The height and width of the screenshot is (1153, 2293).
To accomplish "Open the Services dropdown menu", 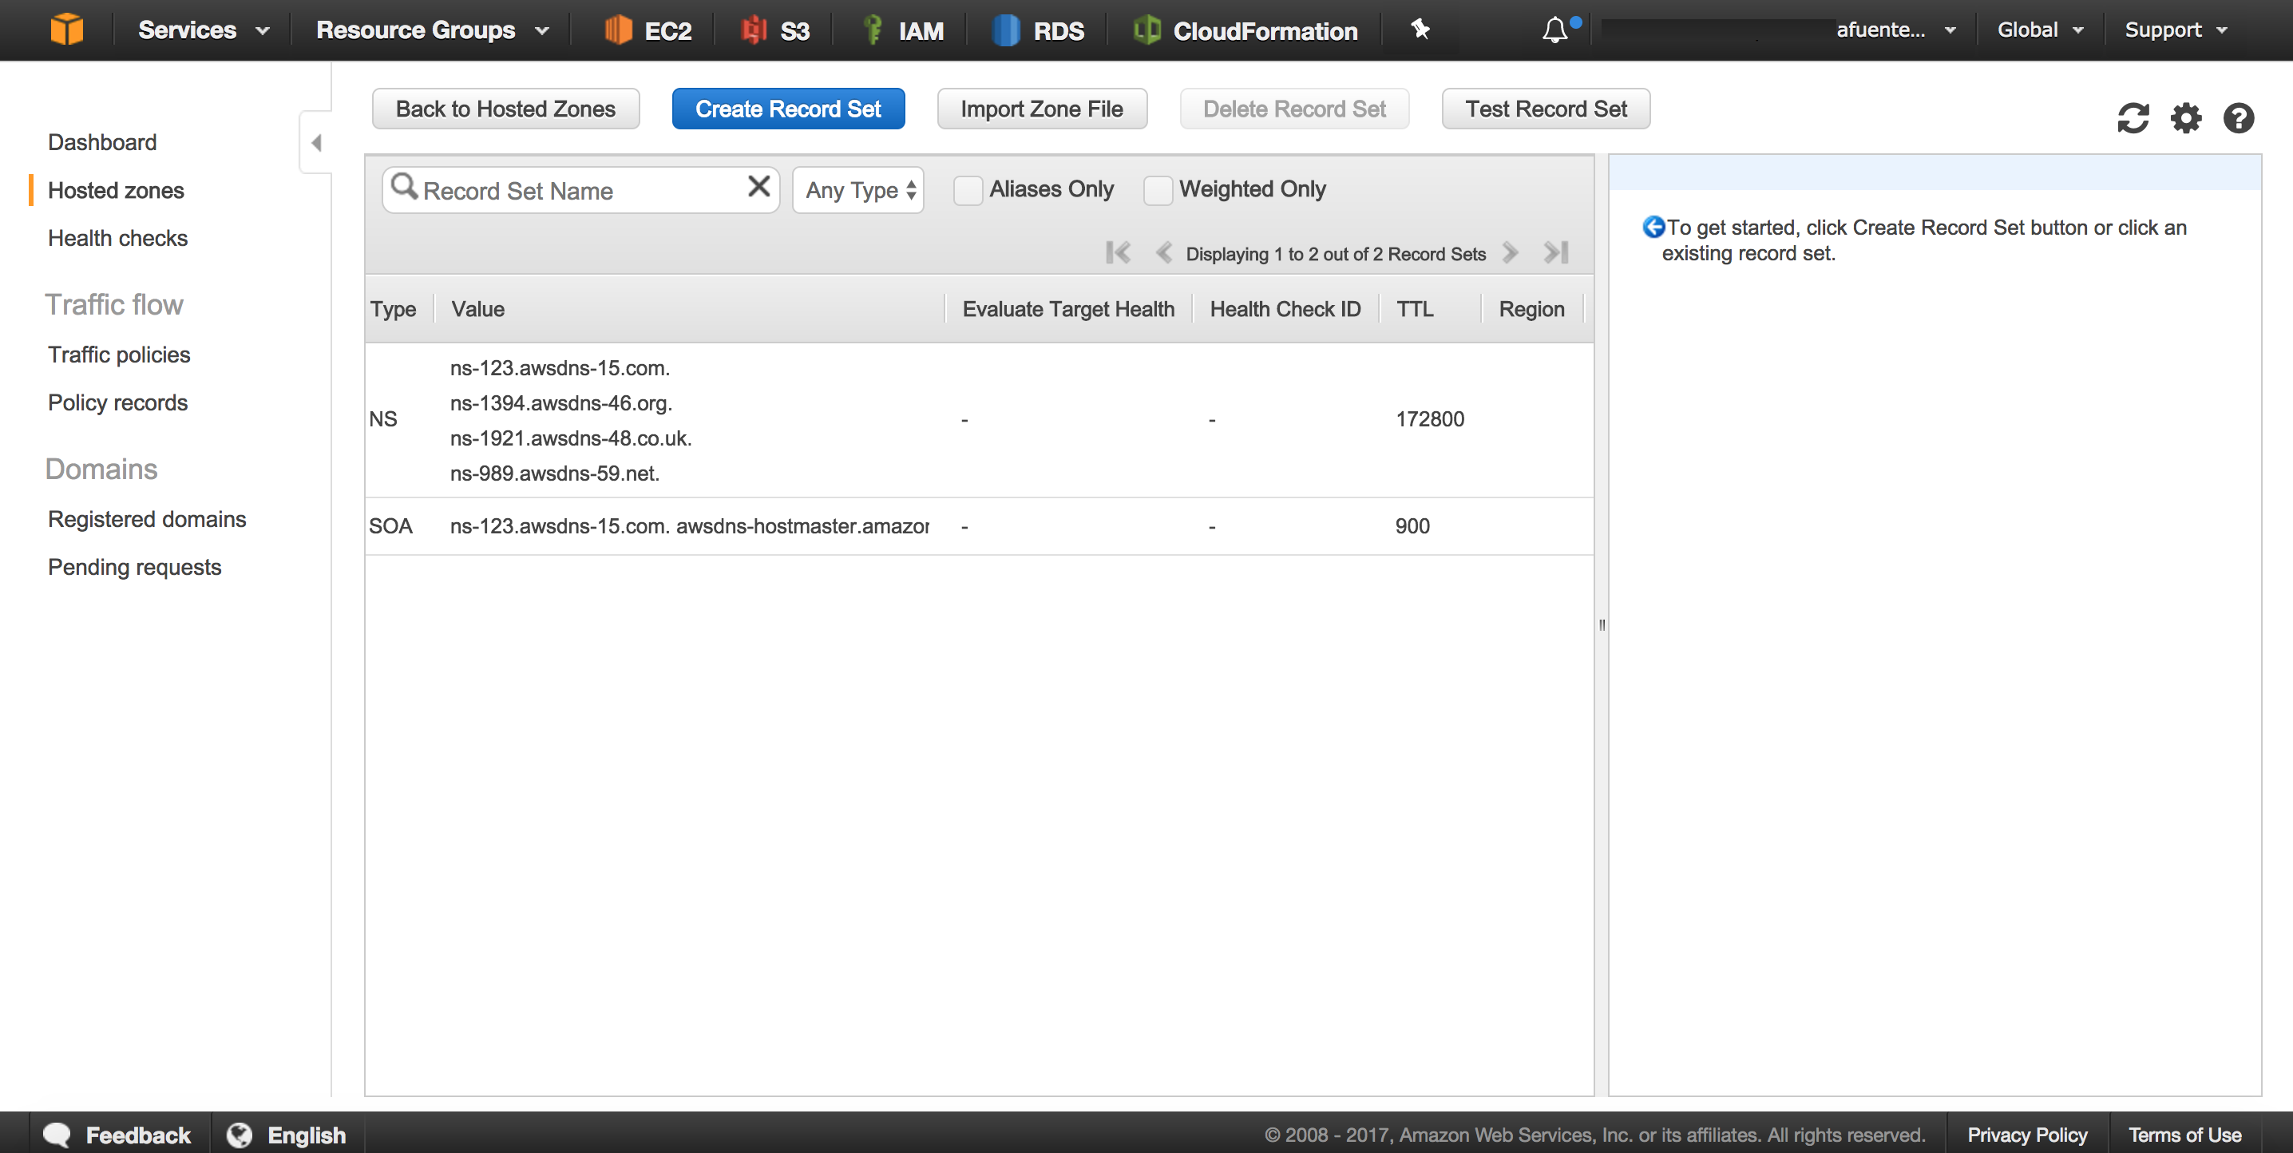I will pos(204,30).
